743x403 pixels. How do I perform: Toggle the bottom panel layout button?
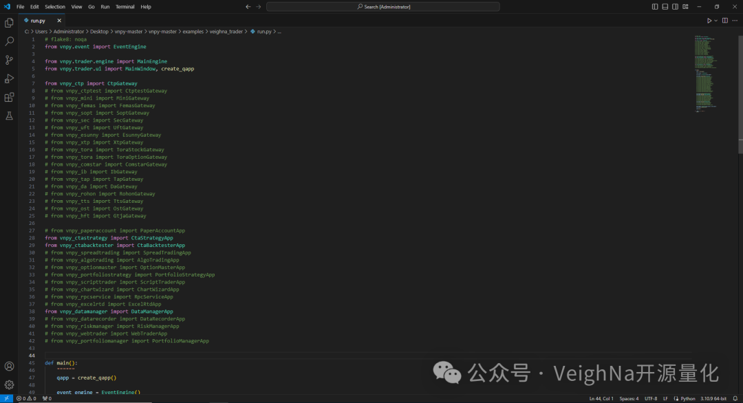pos(665,7)
